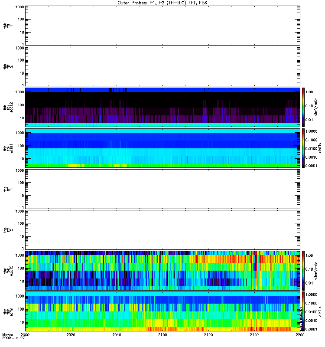Click the thb fbk scm1 spectrogram panel

click(162, 148)
